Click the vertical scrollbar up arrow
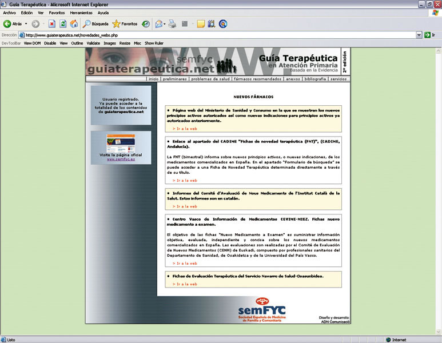Image resolution: width=442 pixels, height=343 pixels. [439, 51]
